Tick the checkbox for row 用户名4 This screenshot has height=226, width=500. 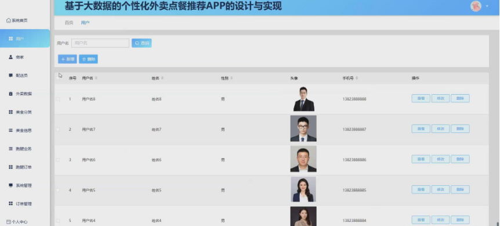(58, 221)
